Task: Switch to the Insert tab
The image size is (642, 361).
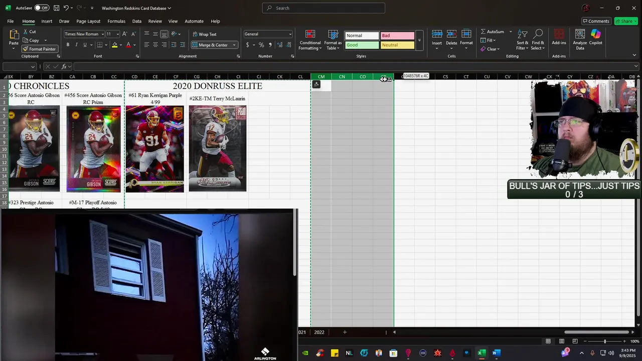Action: (47, 21)
